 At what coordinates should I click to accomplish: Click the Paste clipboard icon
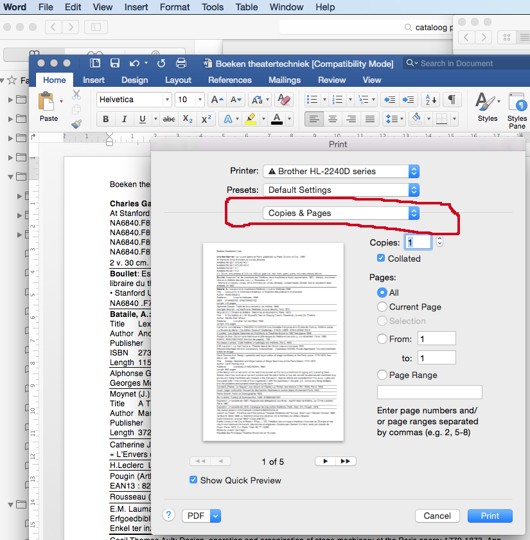(x=46, y=102)
